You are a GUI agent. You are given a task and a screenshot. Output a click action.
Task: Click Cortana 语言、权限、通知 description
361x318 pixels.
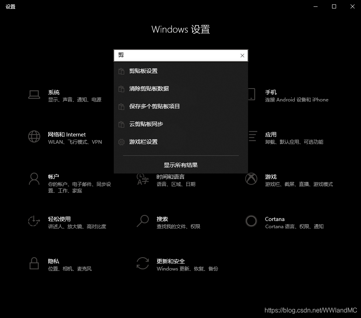(294, 227)
